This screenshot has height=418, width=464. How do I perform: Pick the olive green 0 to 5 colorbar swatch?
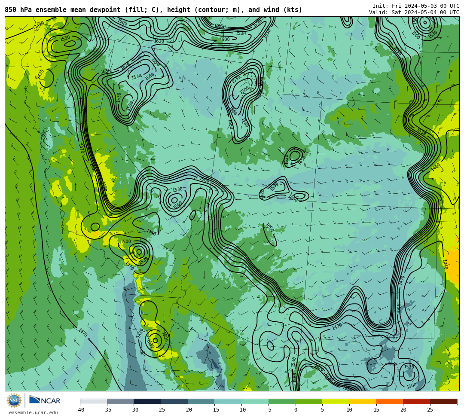tap(309, 401)
